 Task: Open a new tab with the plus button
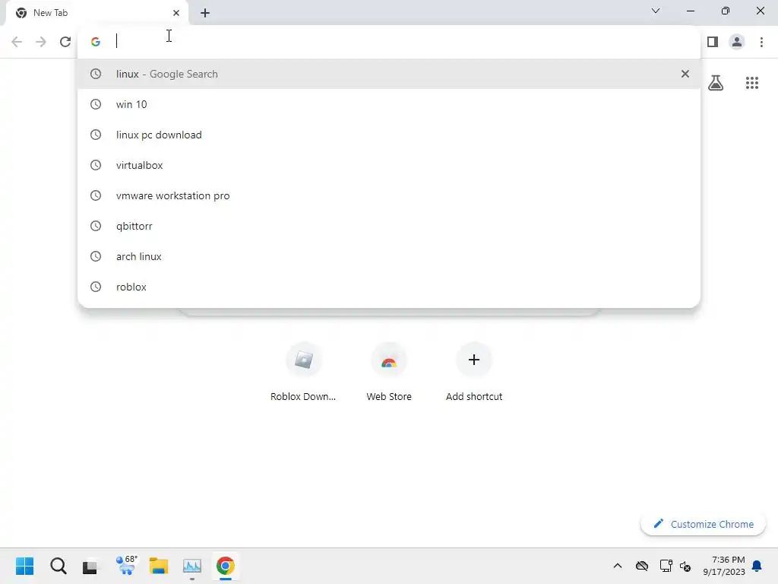pyautogui.click(x=205, y=13)
